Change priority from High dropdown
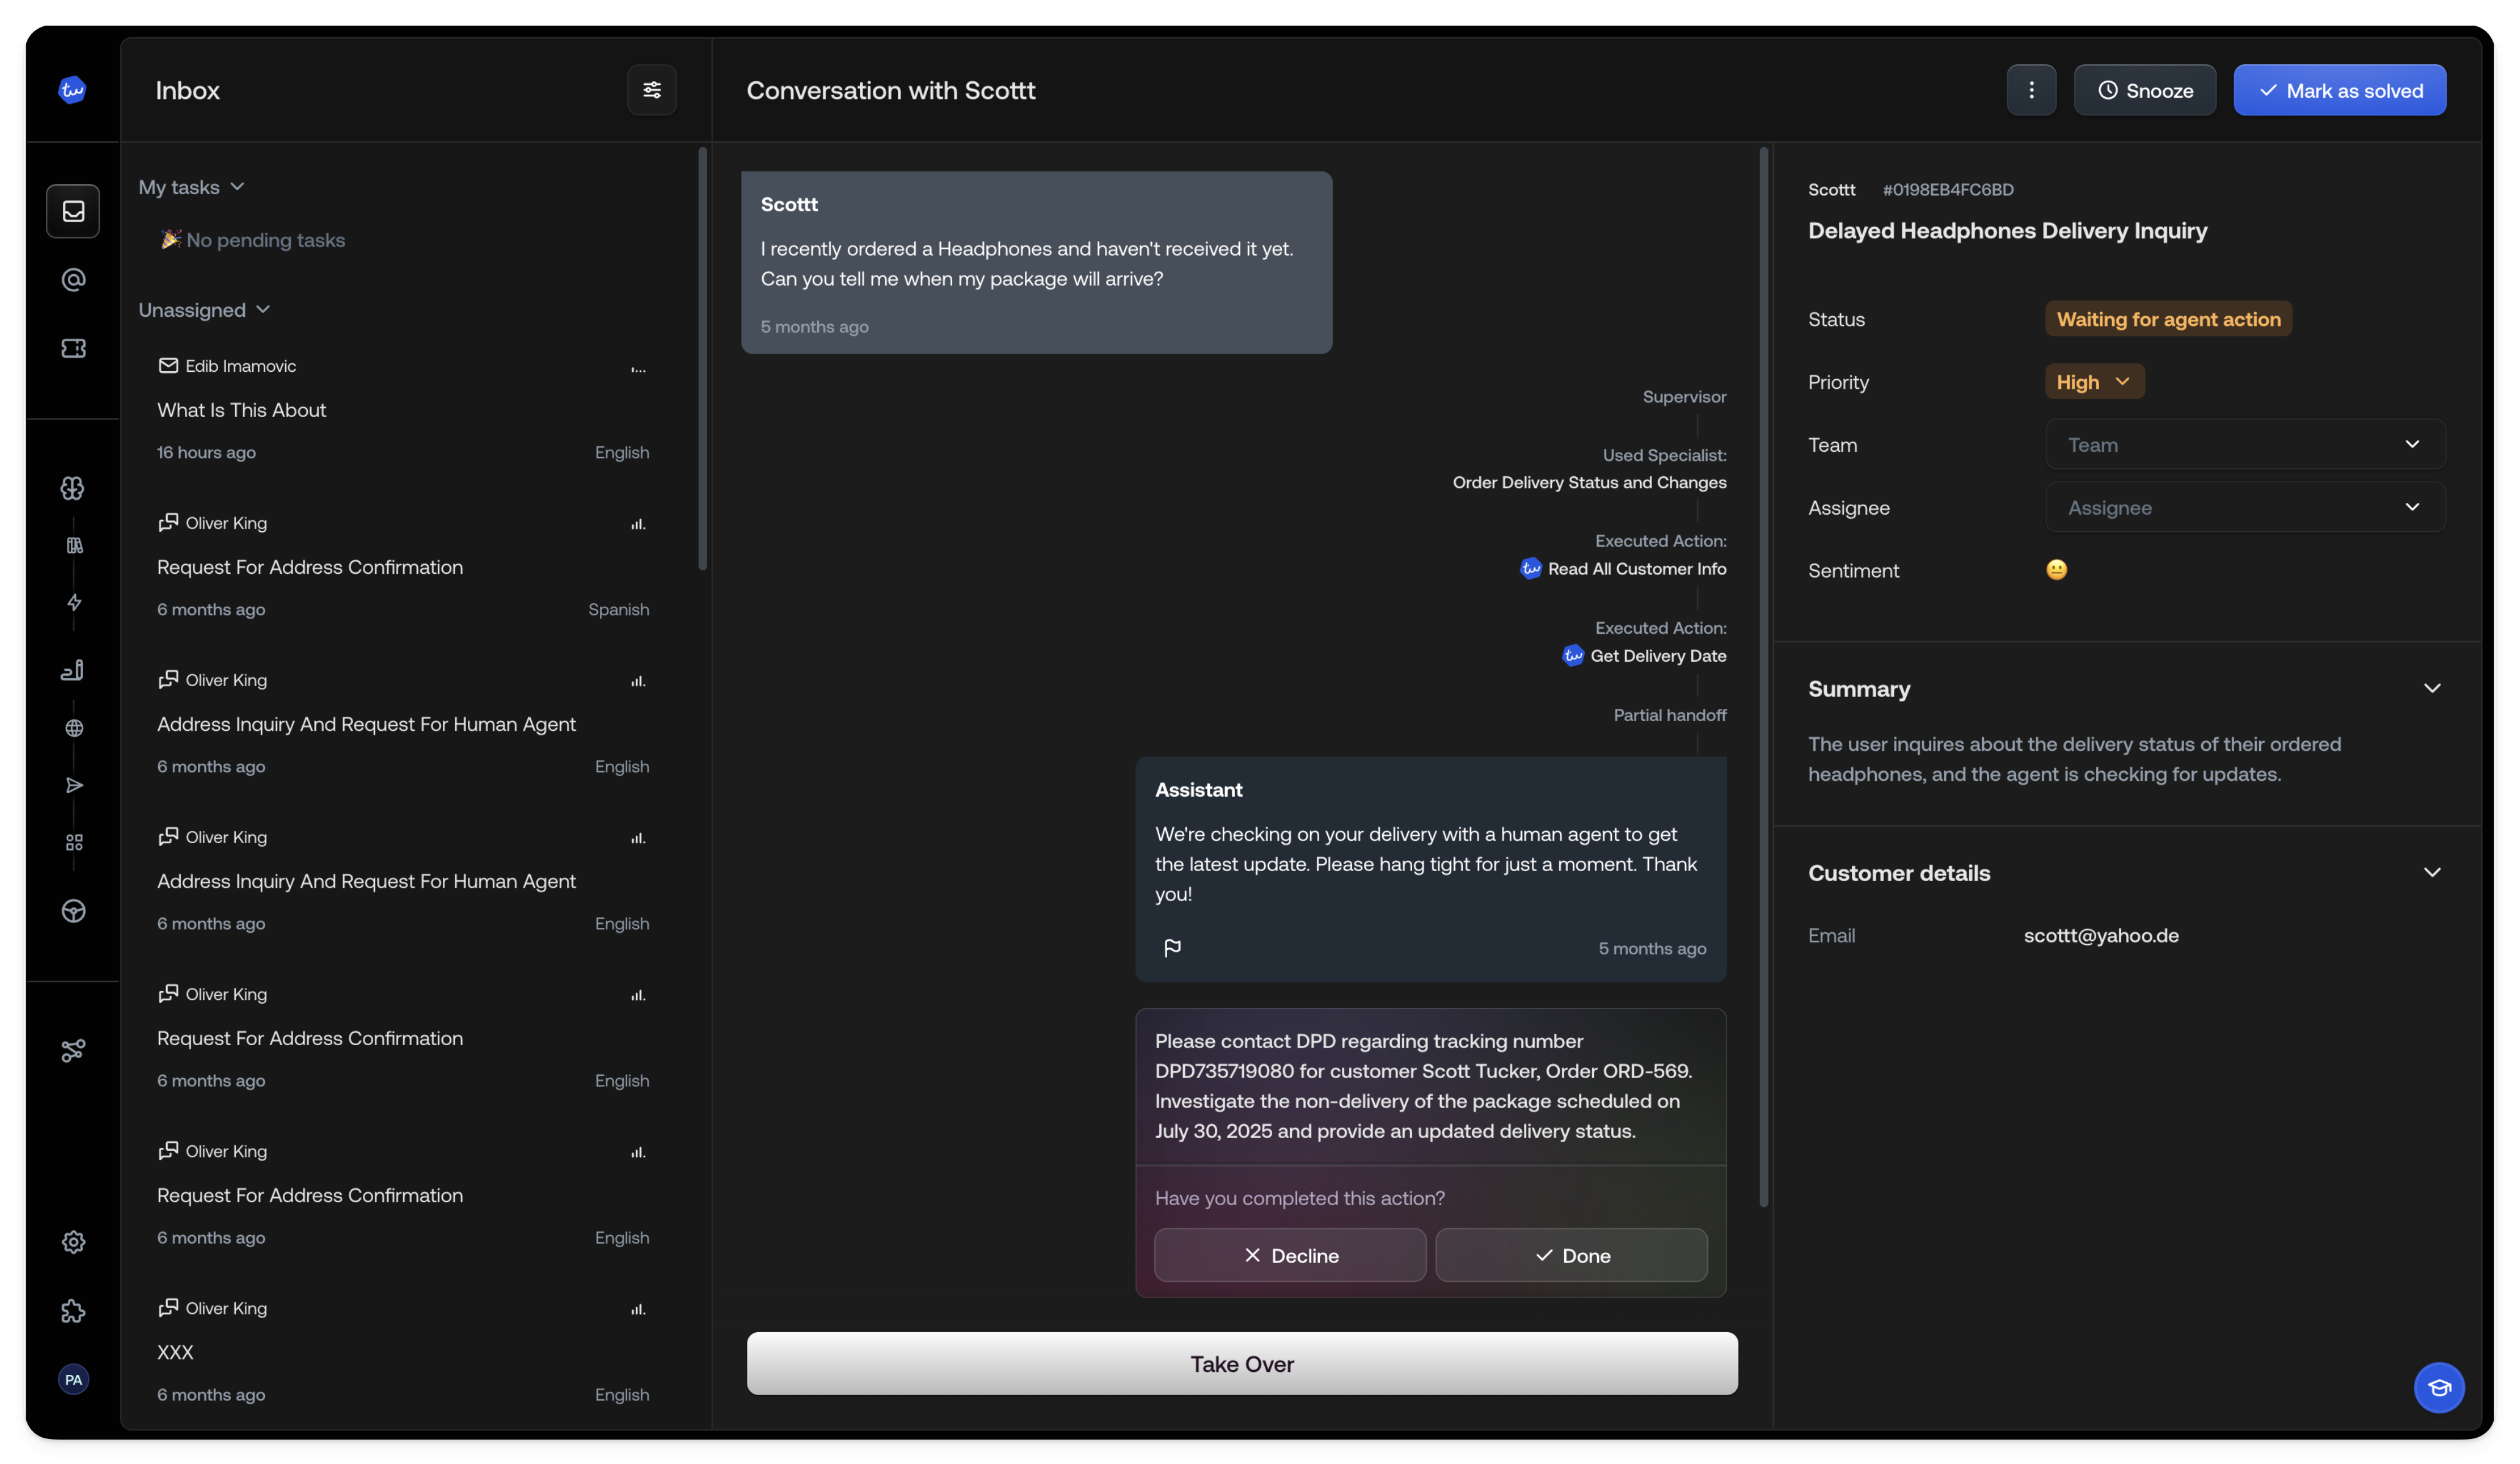The height and width of the screenshot is (1464, 2520). (x=2093, y=381)
